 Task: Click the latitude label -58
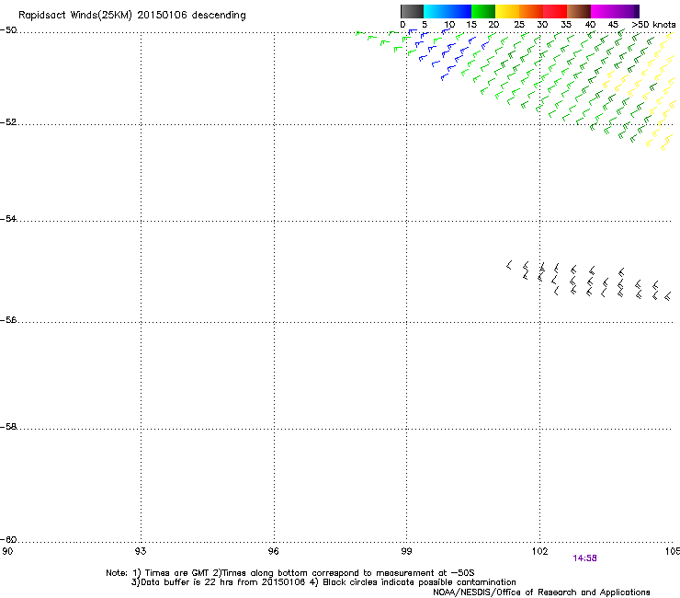coord(8,427)
